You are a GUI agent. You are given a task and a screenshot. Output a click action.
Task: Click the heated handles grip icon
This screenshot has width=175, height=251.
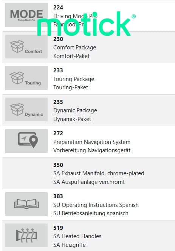click(x=26, y=235)
